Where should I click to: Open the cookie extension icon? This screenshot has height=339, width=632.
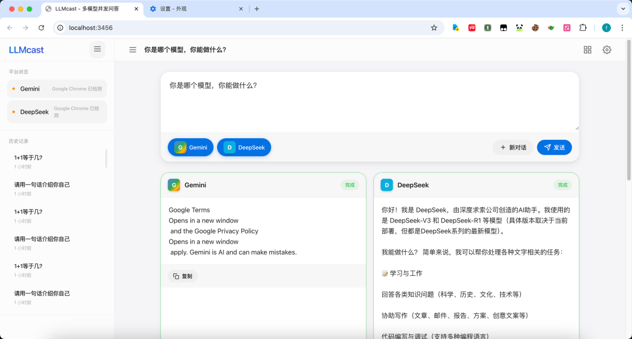coord(535,28)
